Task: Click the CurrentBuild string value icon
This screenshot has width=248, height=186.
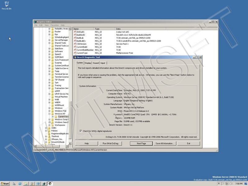Action: [75, 47]
